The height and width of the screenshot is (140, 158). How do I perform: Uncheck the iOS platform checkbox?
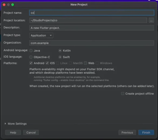(47, 63)
